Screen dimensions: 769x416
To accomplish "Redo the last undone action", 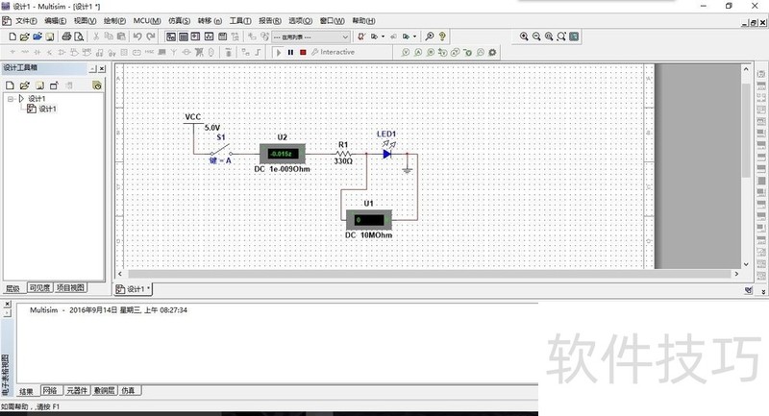I will (x=150, y=37).
